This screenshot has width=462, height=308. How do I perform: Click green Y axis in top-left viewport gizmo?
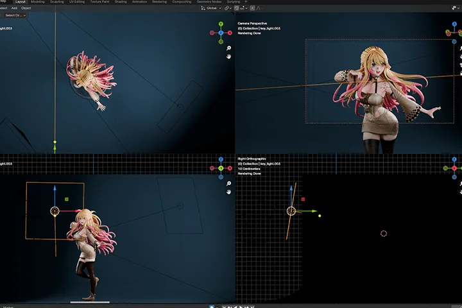(221, 24)
